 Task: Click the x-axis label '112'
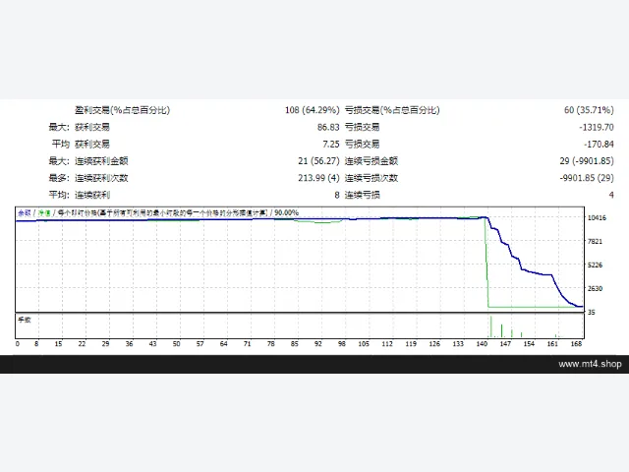[x=387, y=344]
